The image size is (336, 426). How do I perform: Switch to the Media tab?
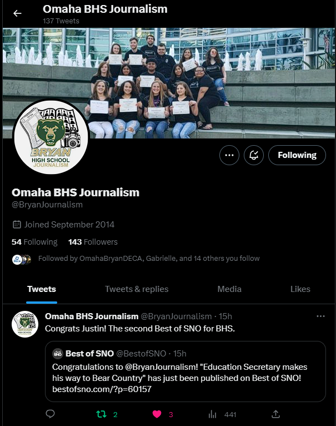tap(229, 289)
